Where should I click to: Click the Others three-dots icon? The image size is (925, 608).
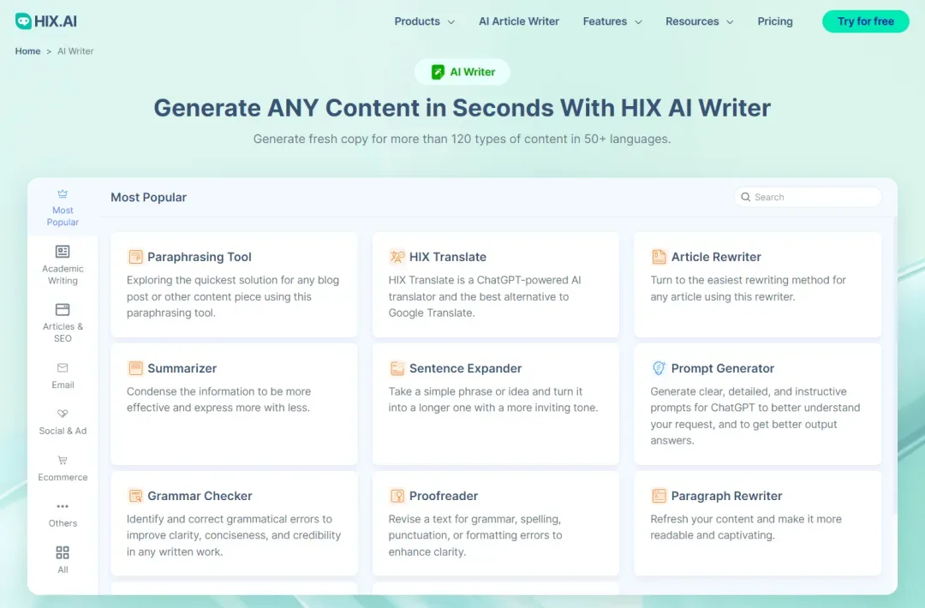tap(63, 507)
